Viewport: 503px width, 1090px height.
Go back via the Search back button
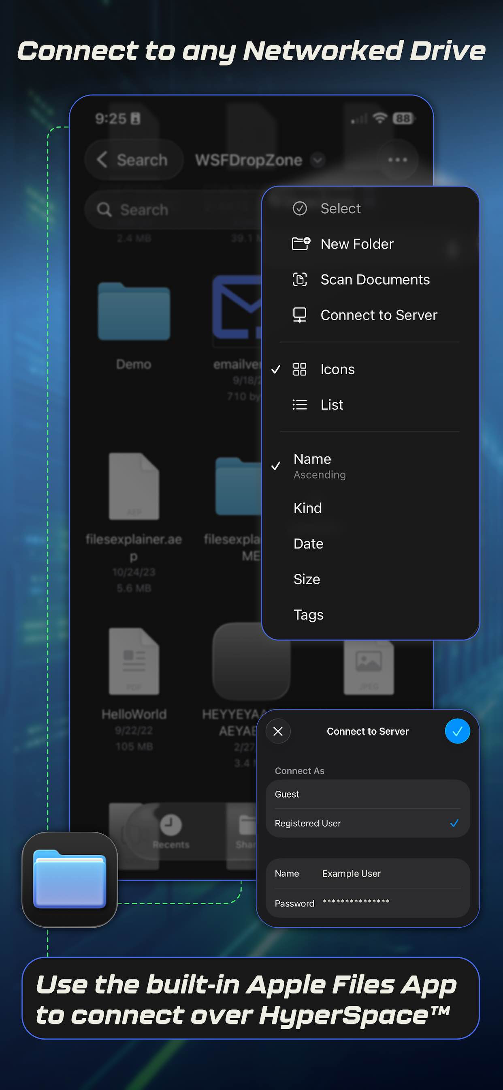click(x=134, y=160)
